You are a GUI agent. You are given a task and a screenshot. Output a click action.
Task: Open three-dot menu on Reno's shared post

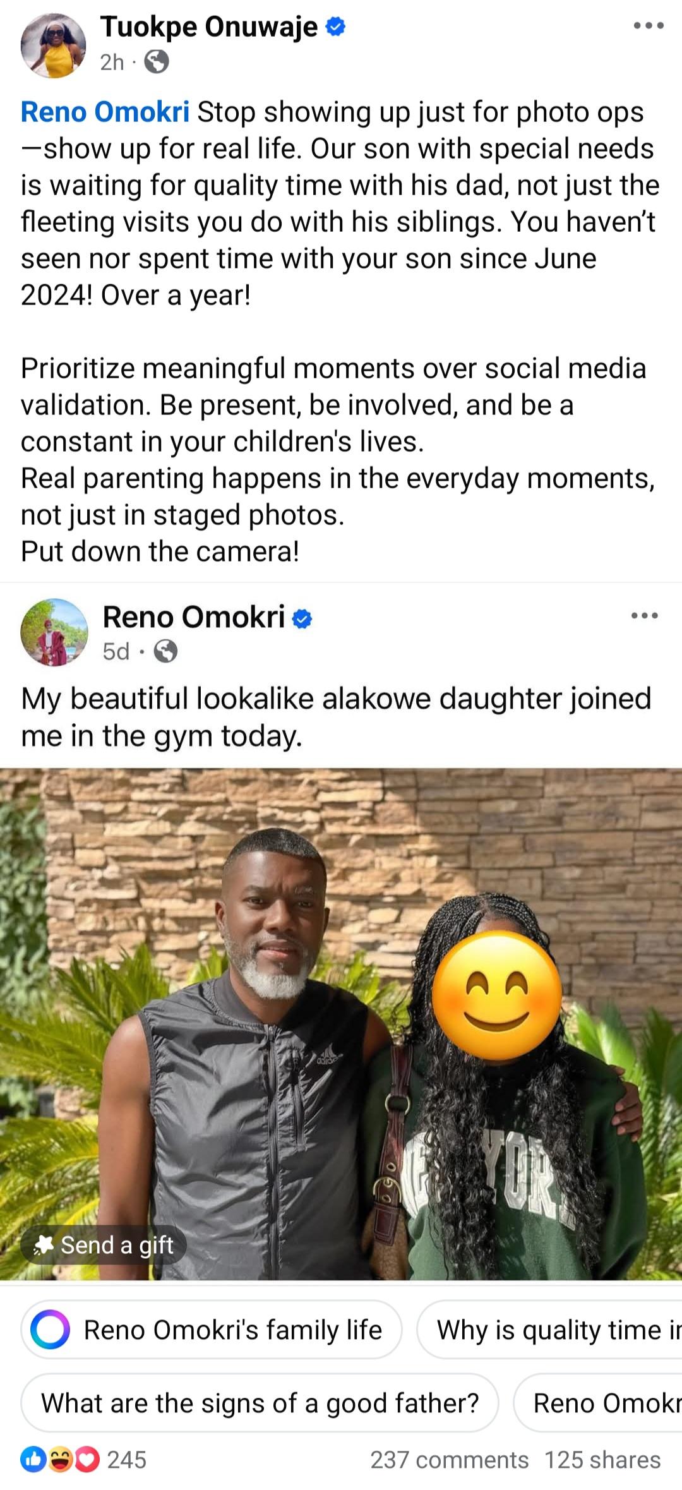click(644, 616)
